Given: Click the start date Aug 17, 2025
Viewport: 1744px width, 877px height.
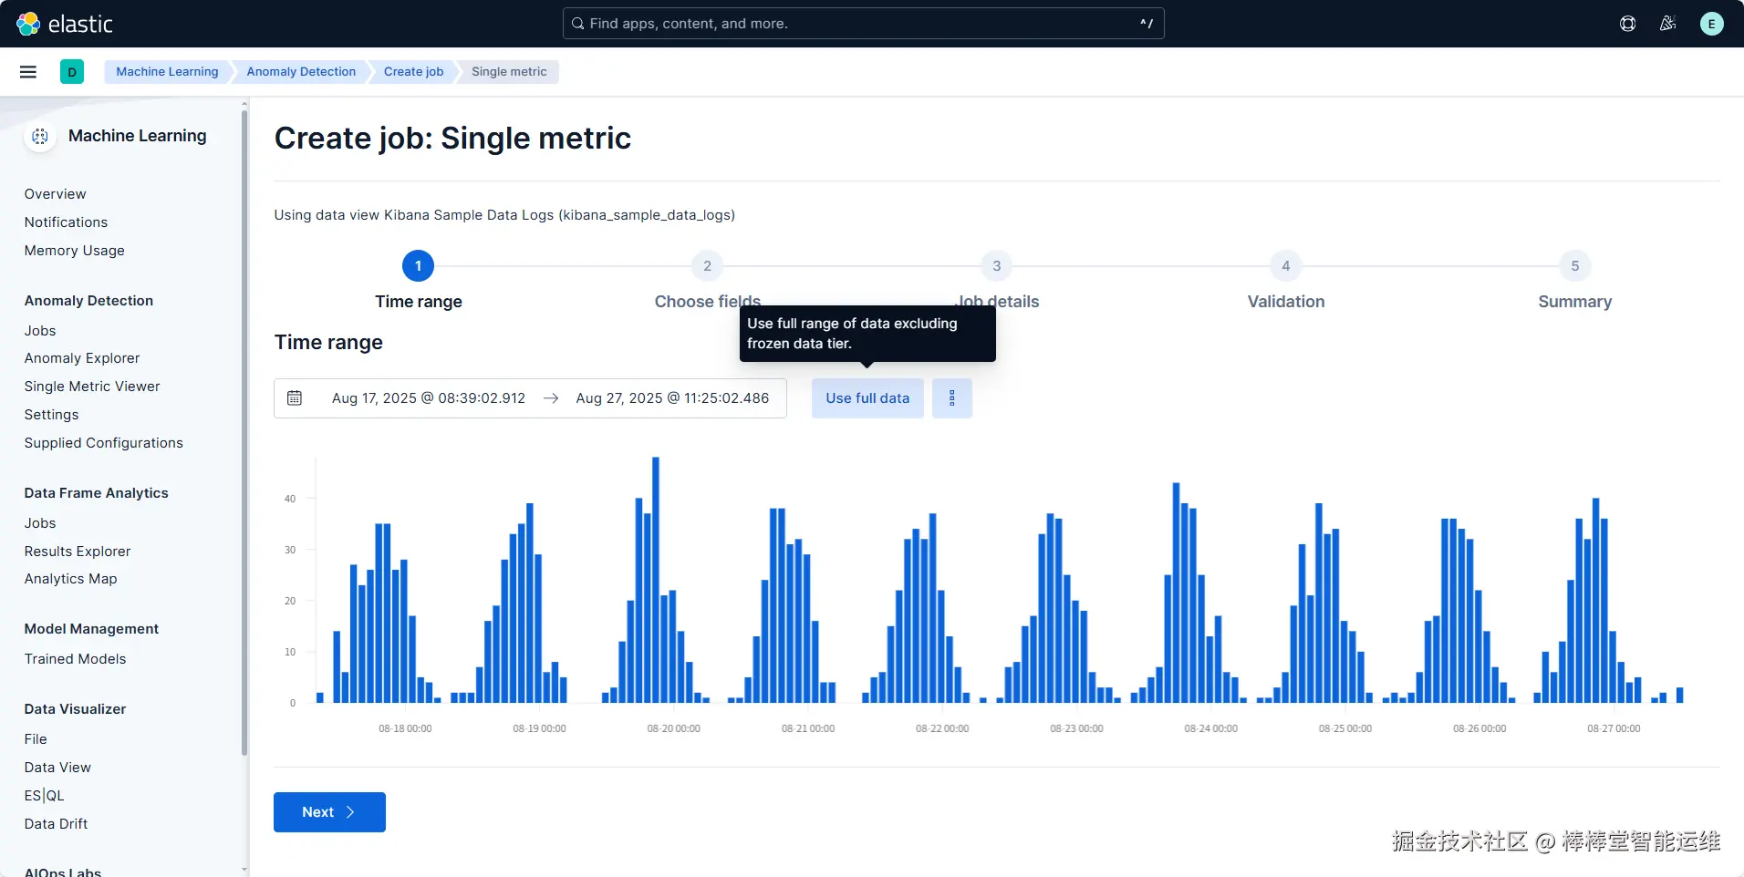Looking at the screenshot, I should pos(429,398).
